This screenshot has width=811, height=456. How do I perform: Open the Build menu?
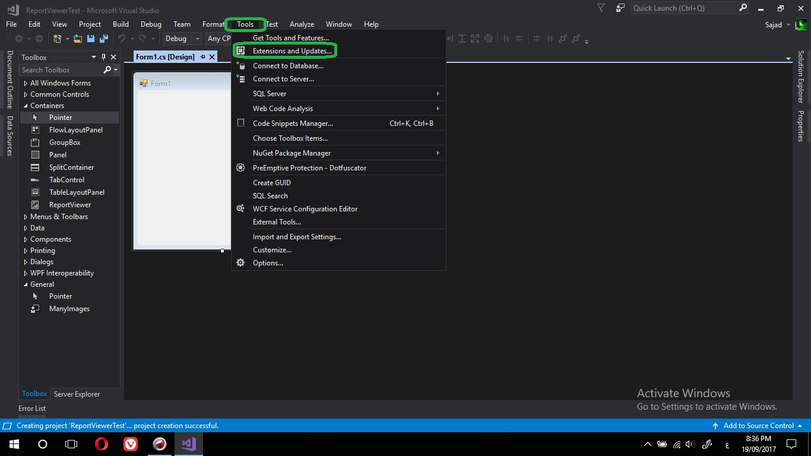click(121, 24)
